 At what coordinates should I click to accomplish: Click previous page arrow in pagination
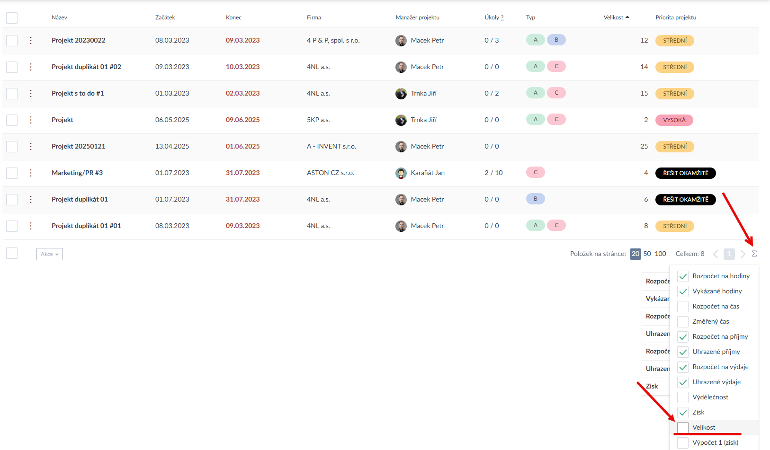click(716, 254)
